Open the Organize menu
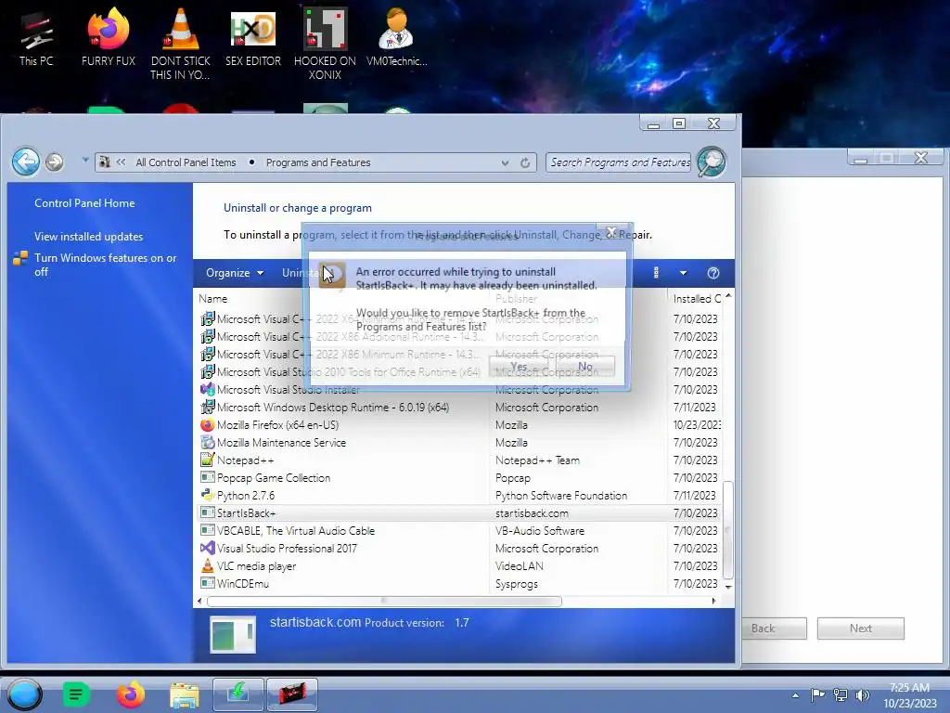This screenshot has width=950, height=713. [x=235, y=273]
